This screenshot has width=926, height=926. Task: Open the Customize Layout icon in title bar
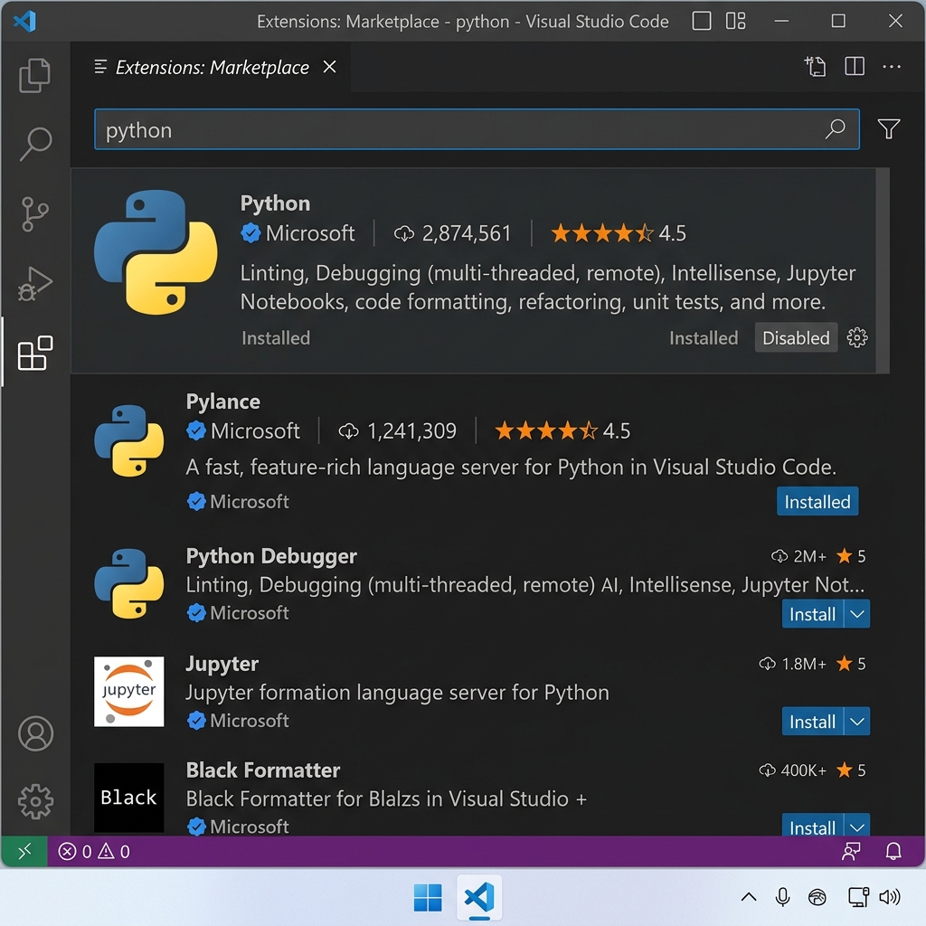pos(736,21)
